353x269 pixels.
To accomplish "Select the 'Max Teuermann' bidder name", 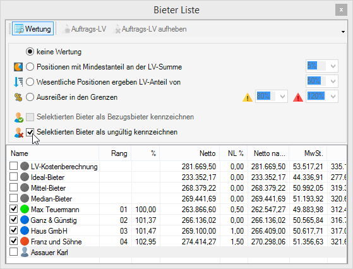I will pos(55,210).
